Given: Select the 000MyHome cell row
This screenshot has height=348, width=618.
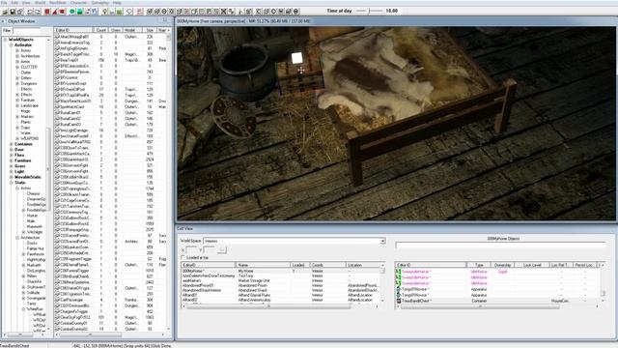Looking at the screenshot, I should click(x=281, y=271).
